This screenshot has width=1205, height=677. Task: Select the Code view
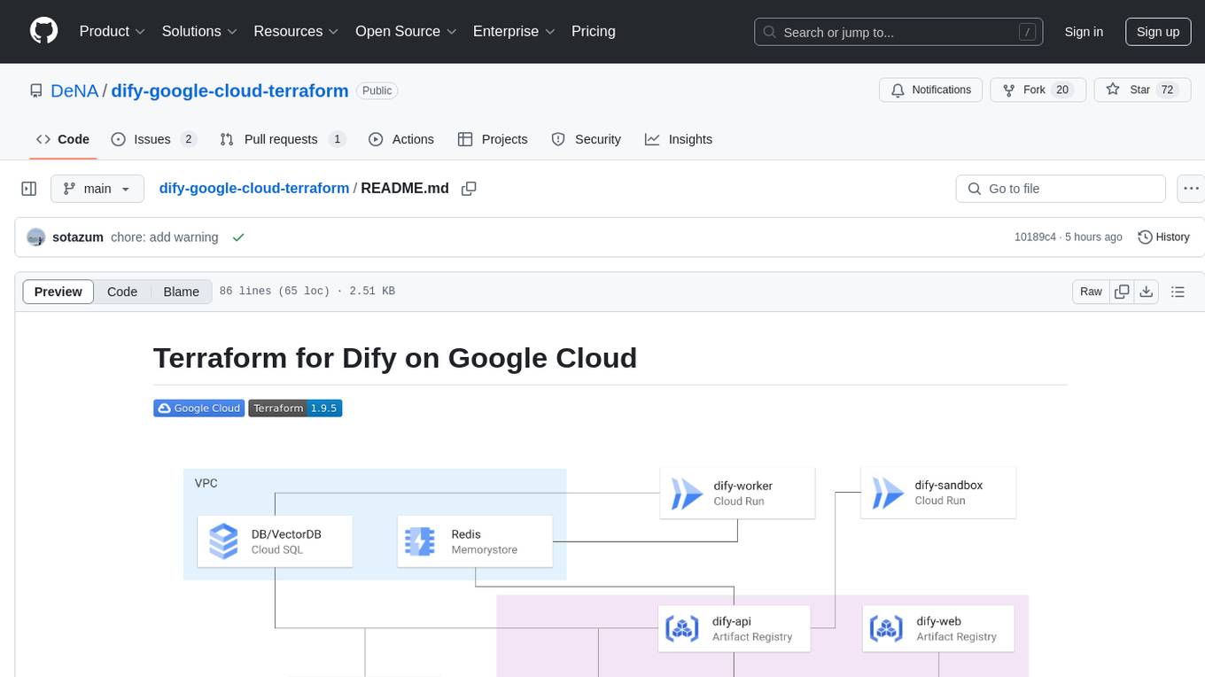[x=122, y=292]
